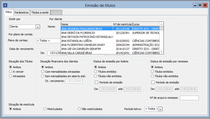210x119 pixels.
Task: Open the Títulos a emitir tab
Action: pyautogui.click(x=40, y=12)
